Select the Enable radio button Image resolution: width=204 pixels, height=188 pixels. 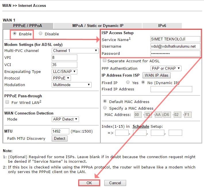[15, 34]
